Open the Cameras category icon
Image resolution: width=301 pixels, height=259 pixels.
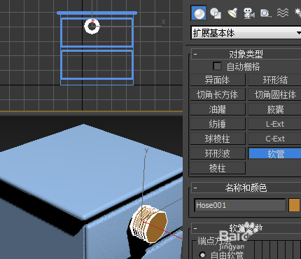point(248,13)
